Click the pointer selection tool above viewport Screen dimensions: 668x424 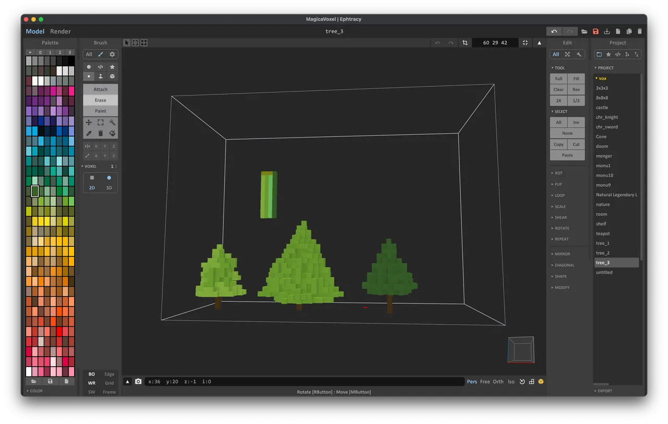[x=127, y=43]
